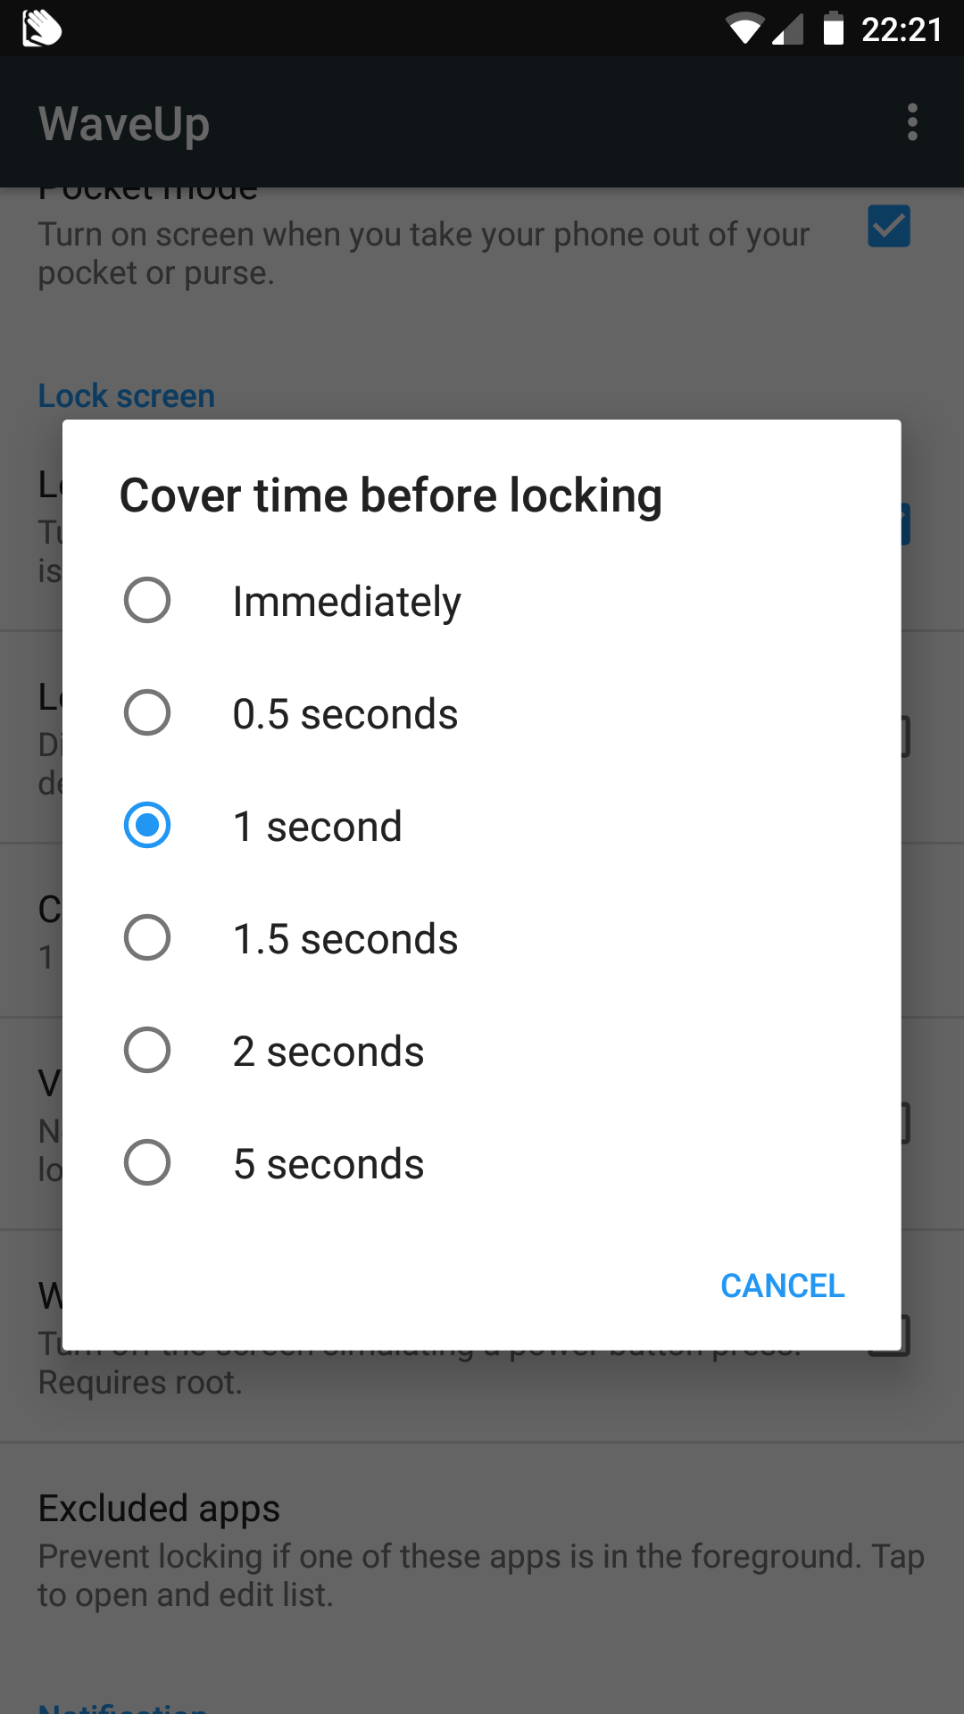Tap the WaveUp notification icon in status bar
This screenshot has width=964, height=1714.
(41, 29)
